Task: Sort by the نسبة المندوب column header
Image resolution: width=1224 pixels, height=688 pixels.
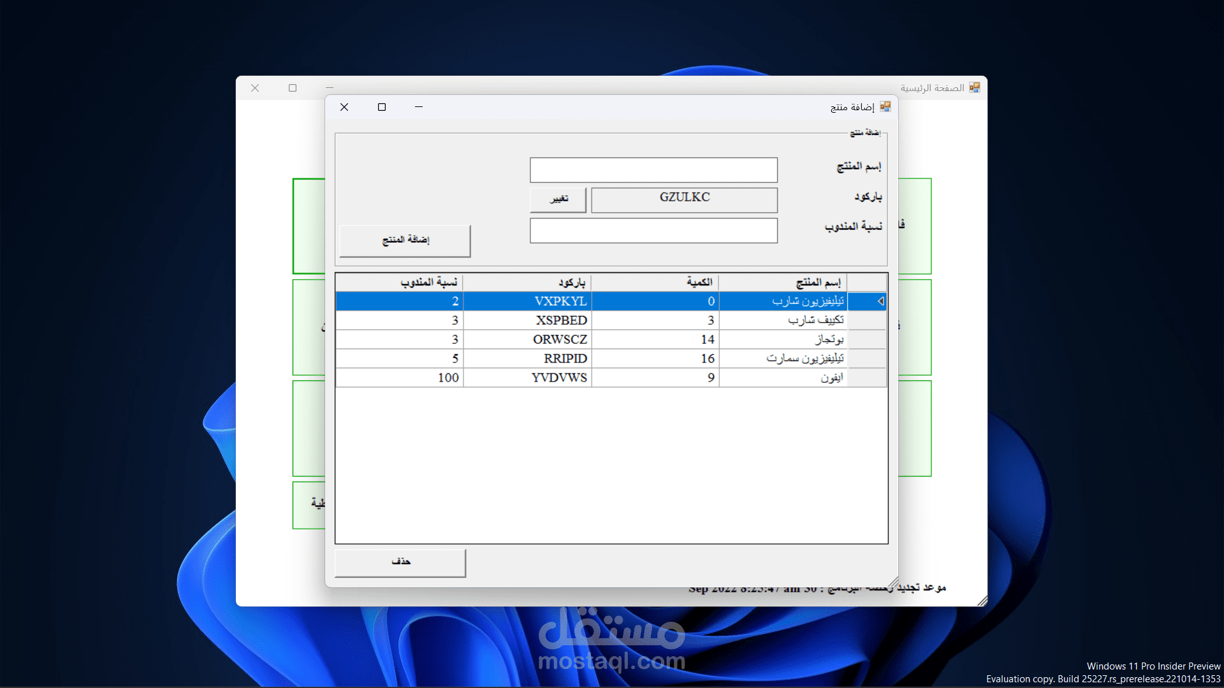Action: [x=399, y=282]
